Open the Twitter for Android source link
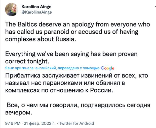 [76, 123]
